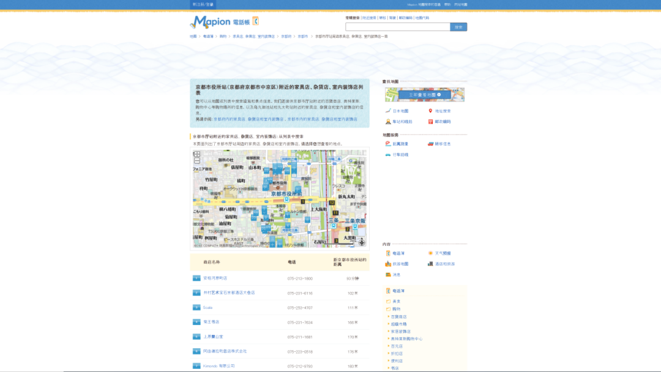This screenshot has width=661, height=372.
Task: Open the 购物 breadcrumb link
Action: pos(223,36)
